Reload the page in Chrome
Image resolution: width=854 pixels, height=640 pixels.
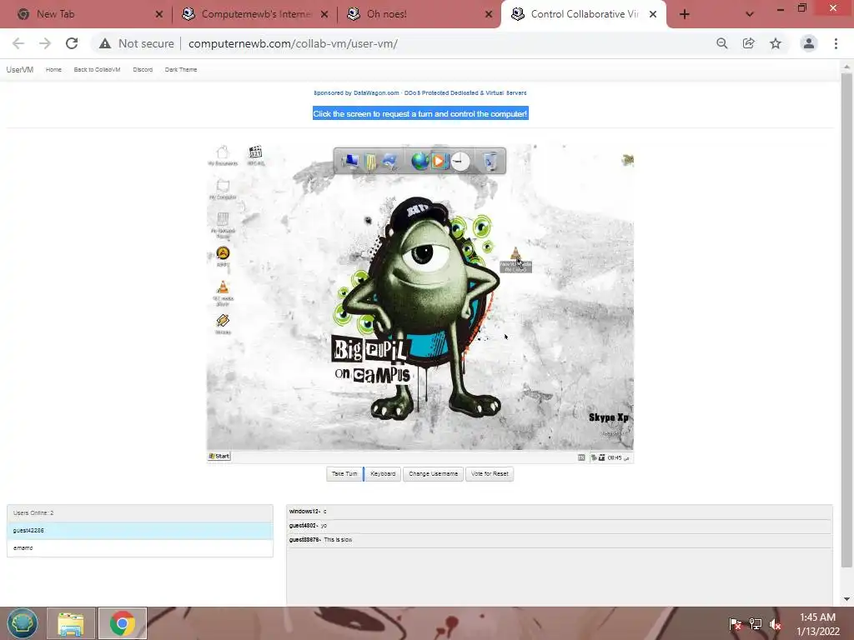click(72, 43)
